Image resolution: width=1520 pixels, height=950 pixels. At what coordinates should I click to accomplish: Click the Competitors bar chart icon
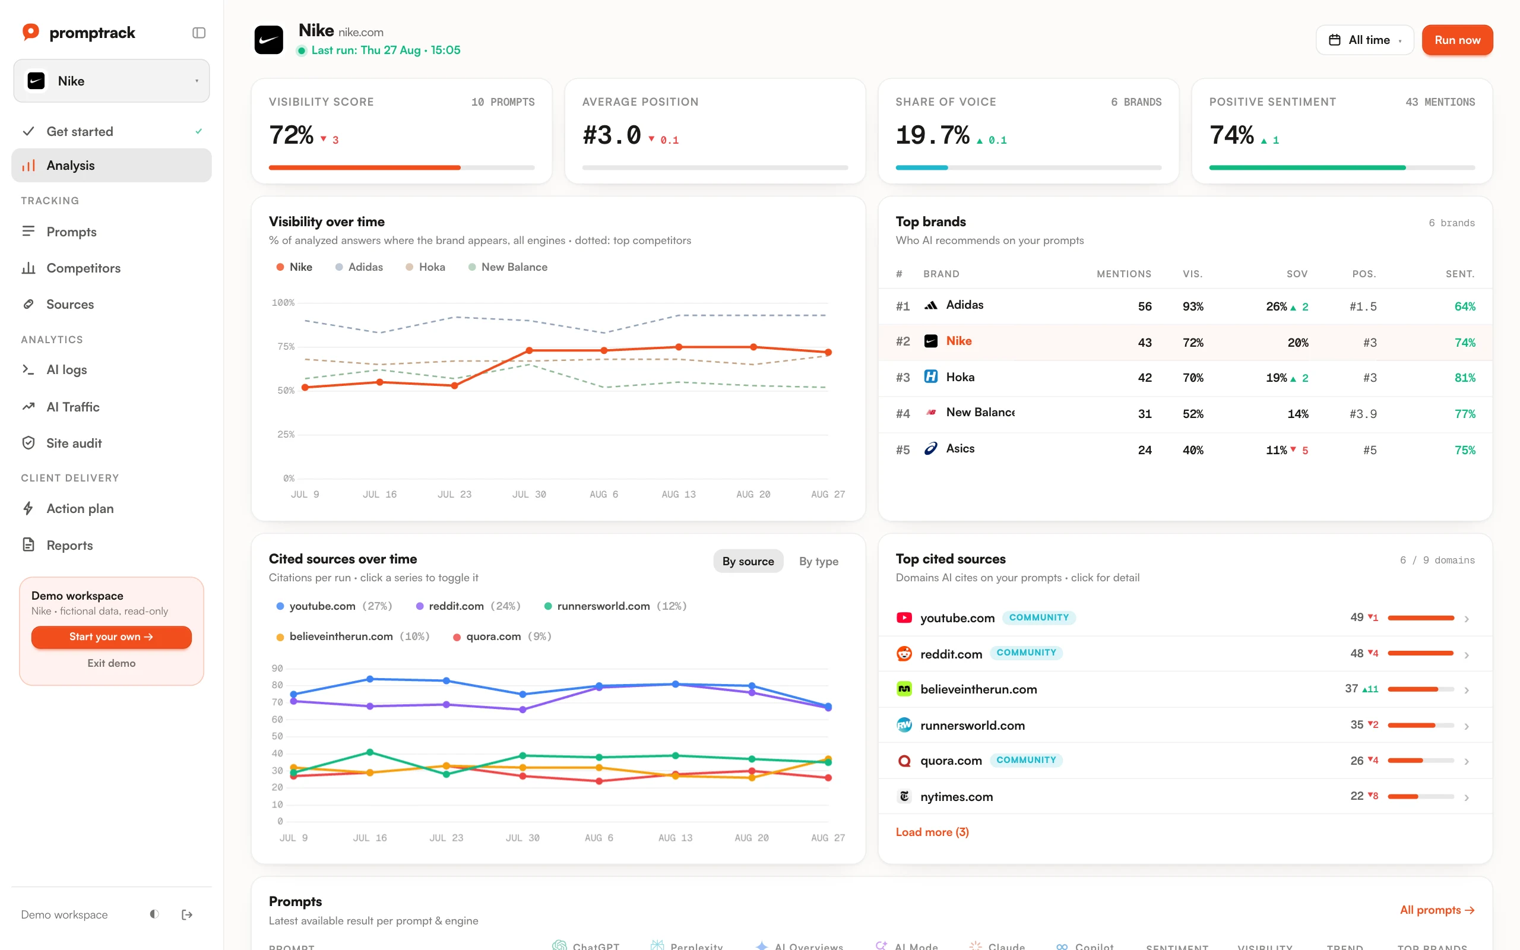tap(28, 268)
